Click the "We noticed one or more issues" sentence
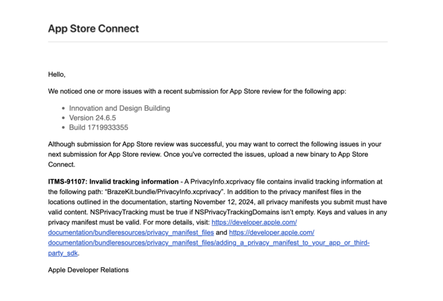The height and width of the screenshot is (301, 443). pos(197,91)
